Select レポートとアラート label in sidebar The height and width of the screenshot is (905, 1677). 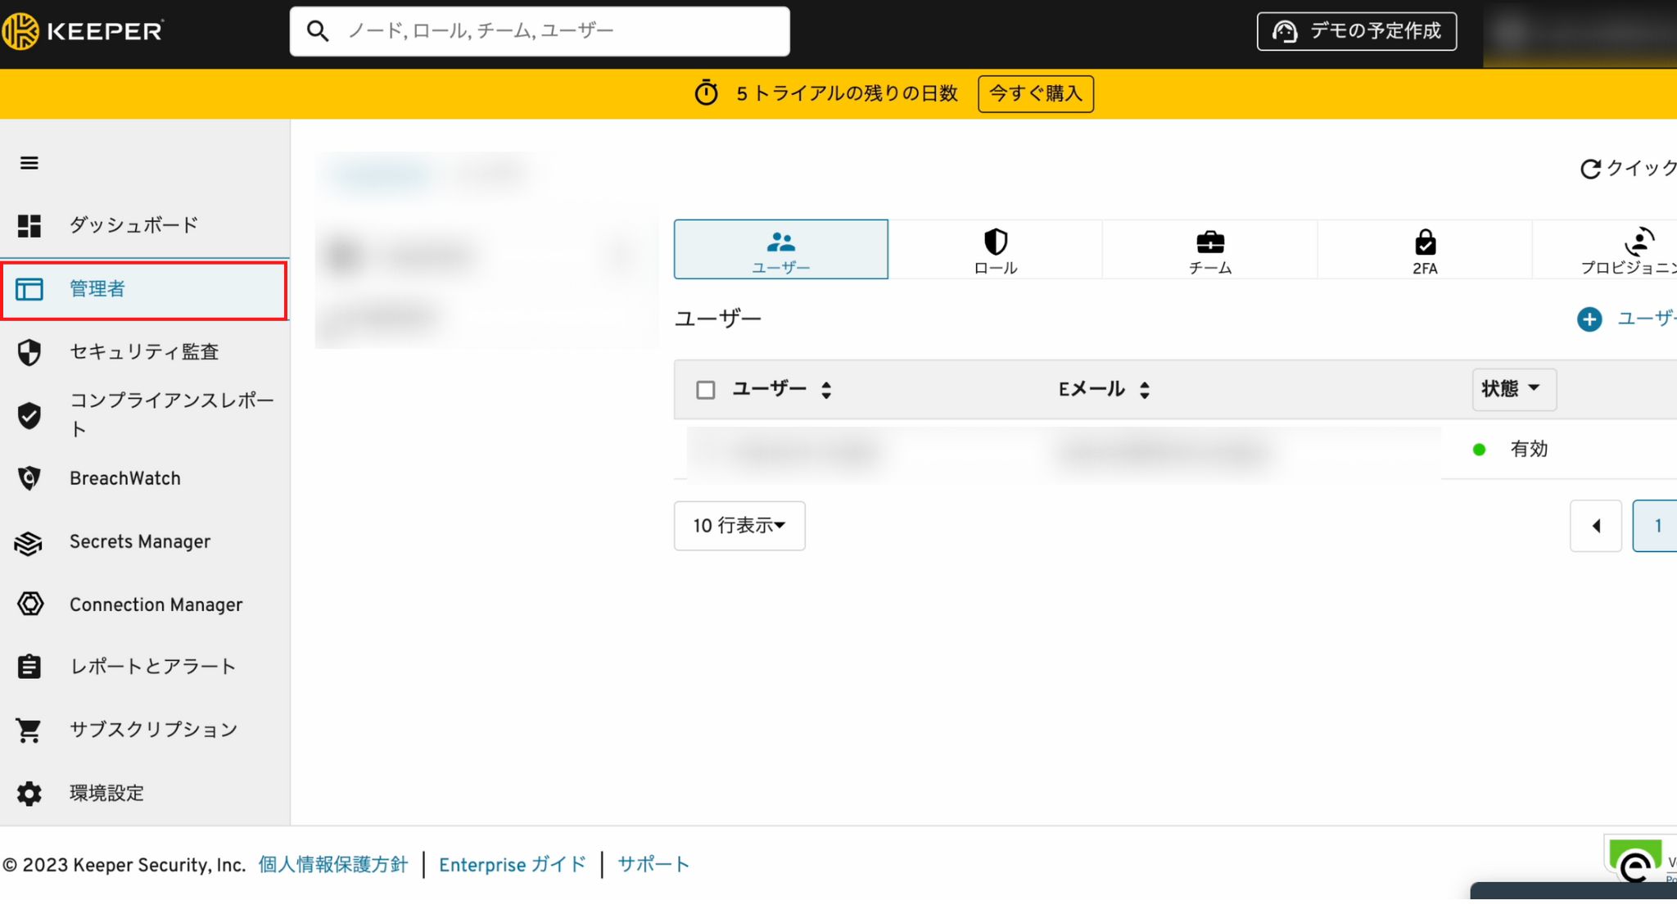pyautogui.click(x=153, y=667)
